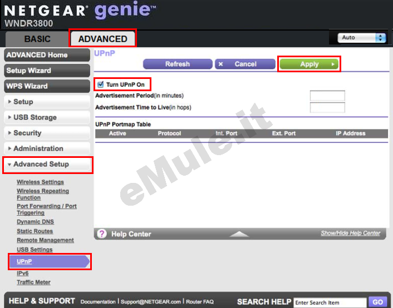
Task: Open USB Settings link
Action: click(35, 250)
